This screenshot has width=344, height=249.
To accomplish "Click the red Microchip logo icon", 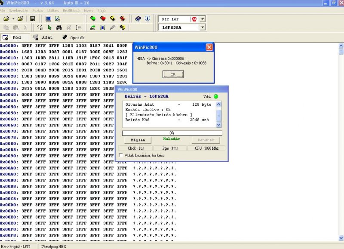I will (194, 19).
